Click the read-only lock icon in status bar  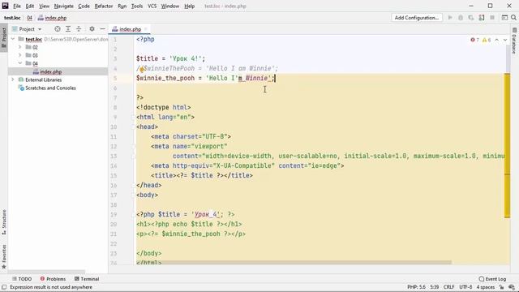tap(501, 287)
